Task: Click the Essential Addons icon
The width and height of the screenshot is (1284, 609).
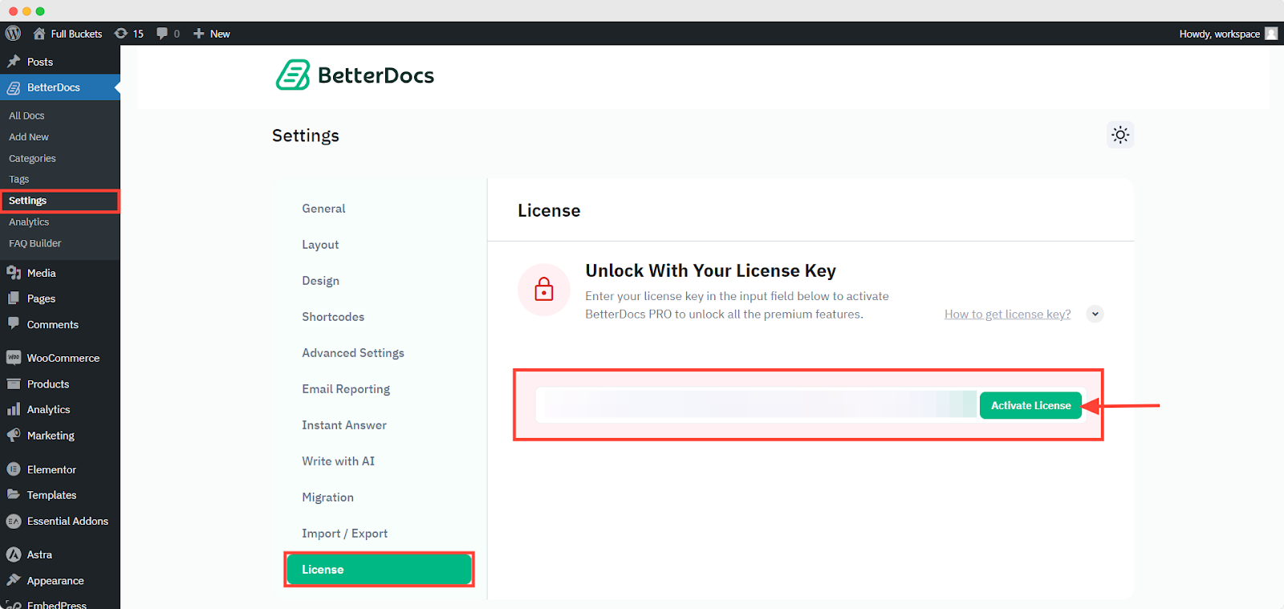Action: 14,521
